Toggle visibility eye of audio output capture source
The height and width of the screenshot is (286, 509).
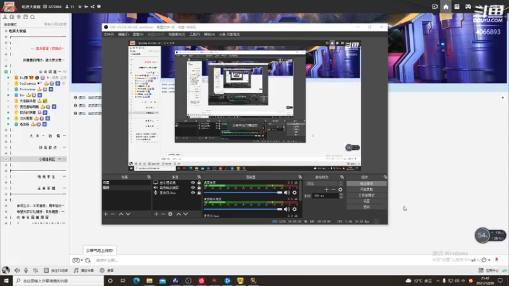(x=193, y=187)
